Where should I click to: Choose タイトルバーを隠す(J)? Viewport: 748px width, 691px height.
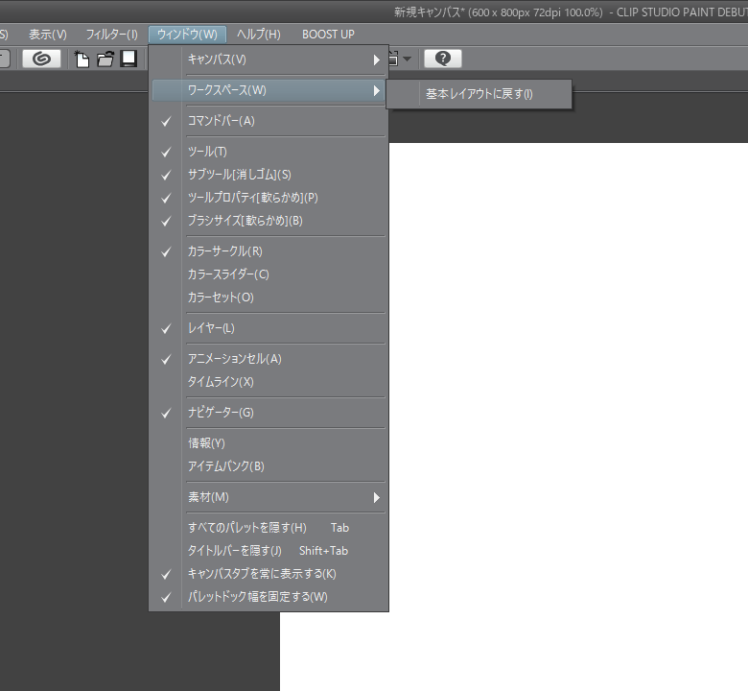click(x=269, y=551)
